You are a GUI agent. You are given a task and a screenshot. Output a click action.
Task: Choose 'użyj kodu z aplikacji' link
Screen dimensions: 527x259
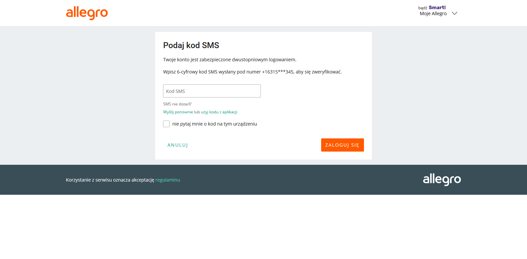(219, 112)
